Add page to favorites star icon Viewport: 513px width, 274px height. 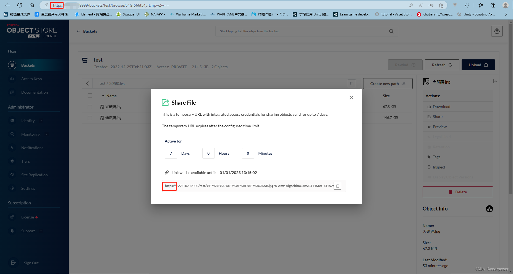click(x=441, y=5)
